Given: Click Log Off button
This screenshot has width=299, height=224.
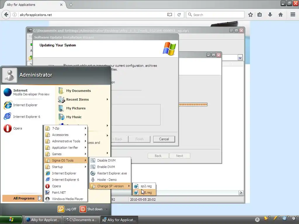Looking at the screenshot, I should 67,209.
